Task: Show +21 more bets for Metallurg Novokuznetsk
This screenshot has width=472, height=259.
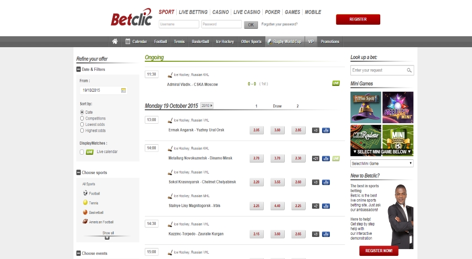Action: (x=316, y=158)
